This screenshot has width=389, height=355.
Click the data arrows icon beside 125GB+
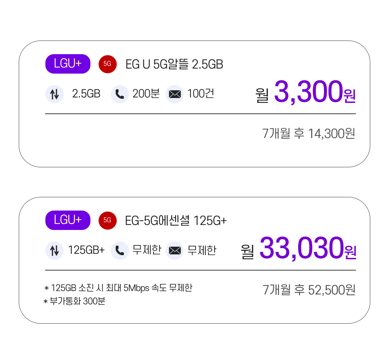click(x=54, y=250)
